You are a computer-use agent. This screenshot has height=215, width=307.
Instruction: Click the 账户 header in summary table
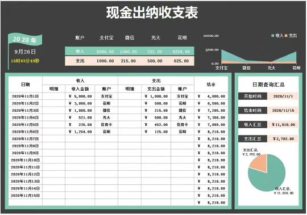(80, 37)
